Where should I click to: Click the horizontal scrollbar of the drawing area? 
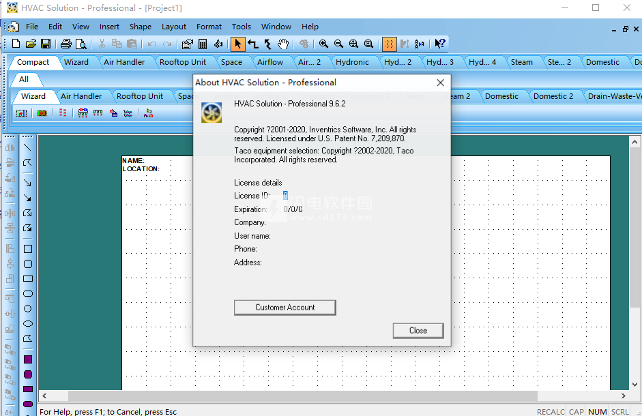302,396
